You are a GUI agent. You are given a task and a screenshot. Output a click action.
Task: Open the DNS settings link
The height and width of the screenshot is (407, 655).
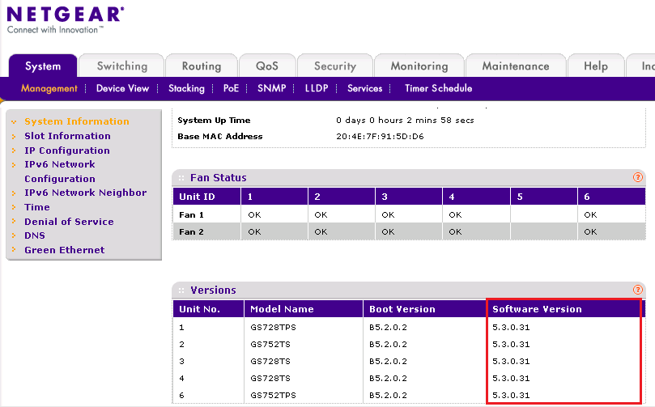click(x=35, y=235)
